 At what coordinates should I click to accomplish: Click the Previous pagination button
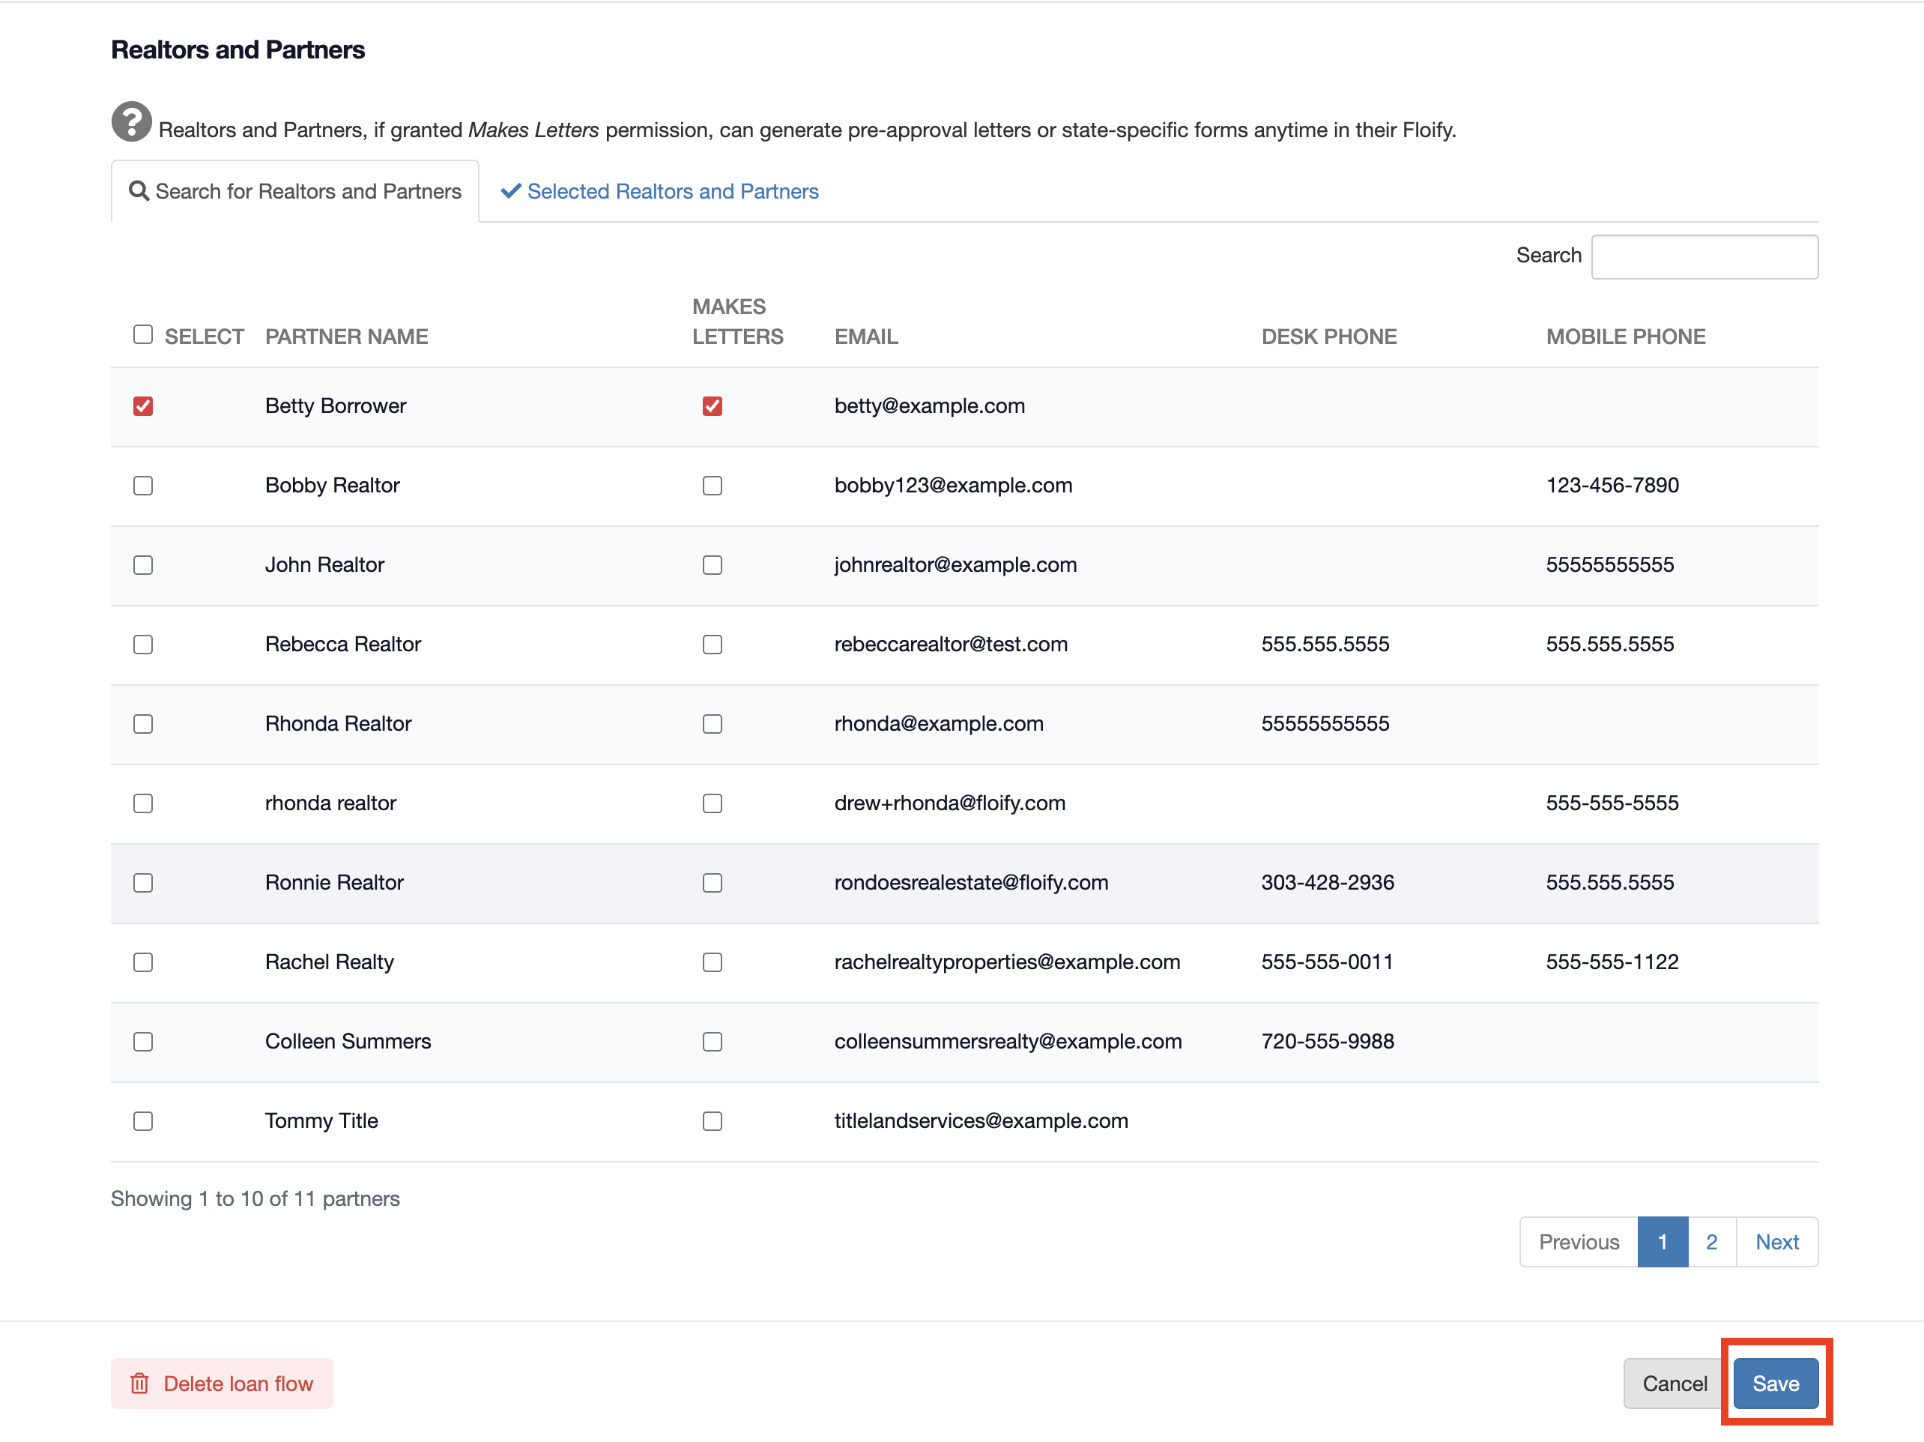tap(1578, 1242)
